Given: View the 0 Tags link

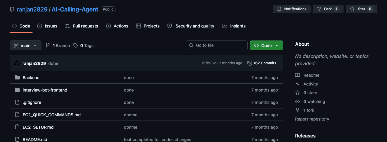Looking at the screenshot, I should (83, 45).
